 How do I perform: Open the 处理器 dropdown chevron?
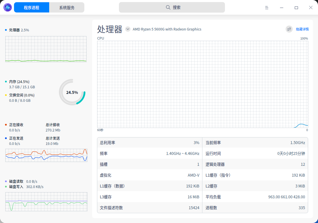pyautogui.click(x=127, y=29)
